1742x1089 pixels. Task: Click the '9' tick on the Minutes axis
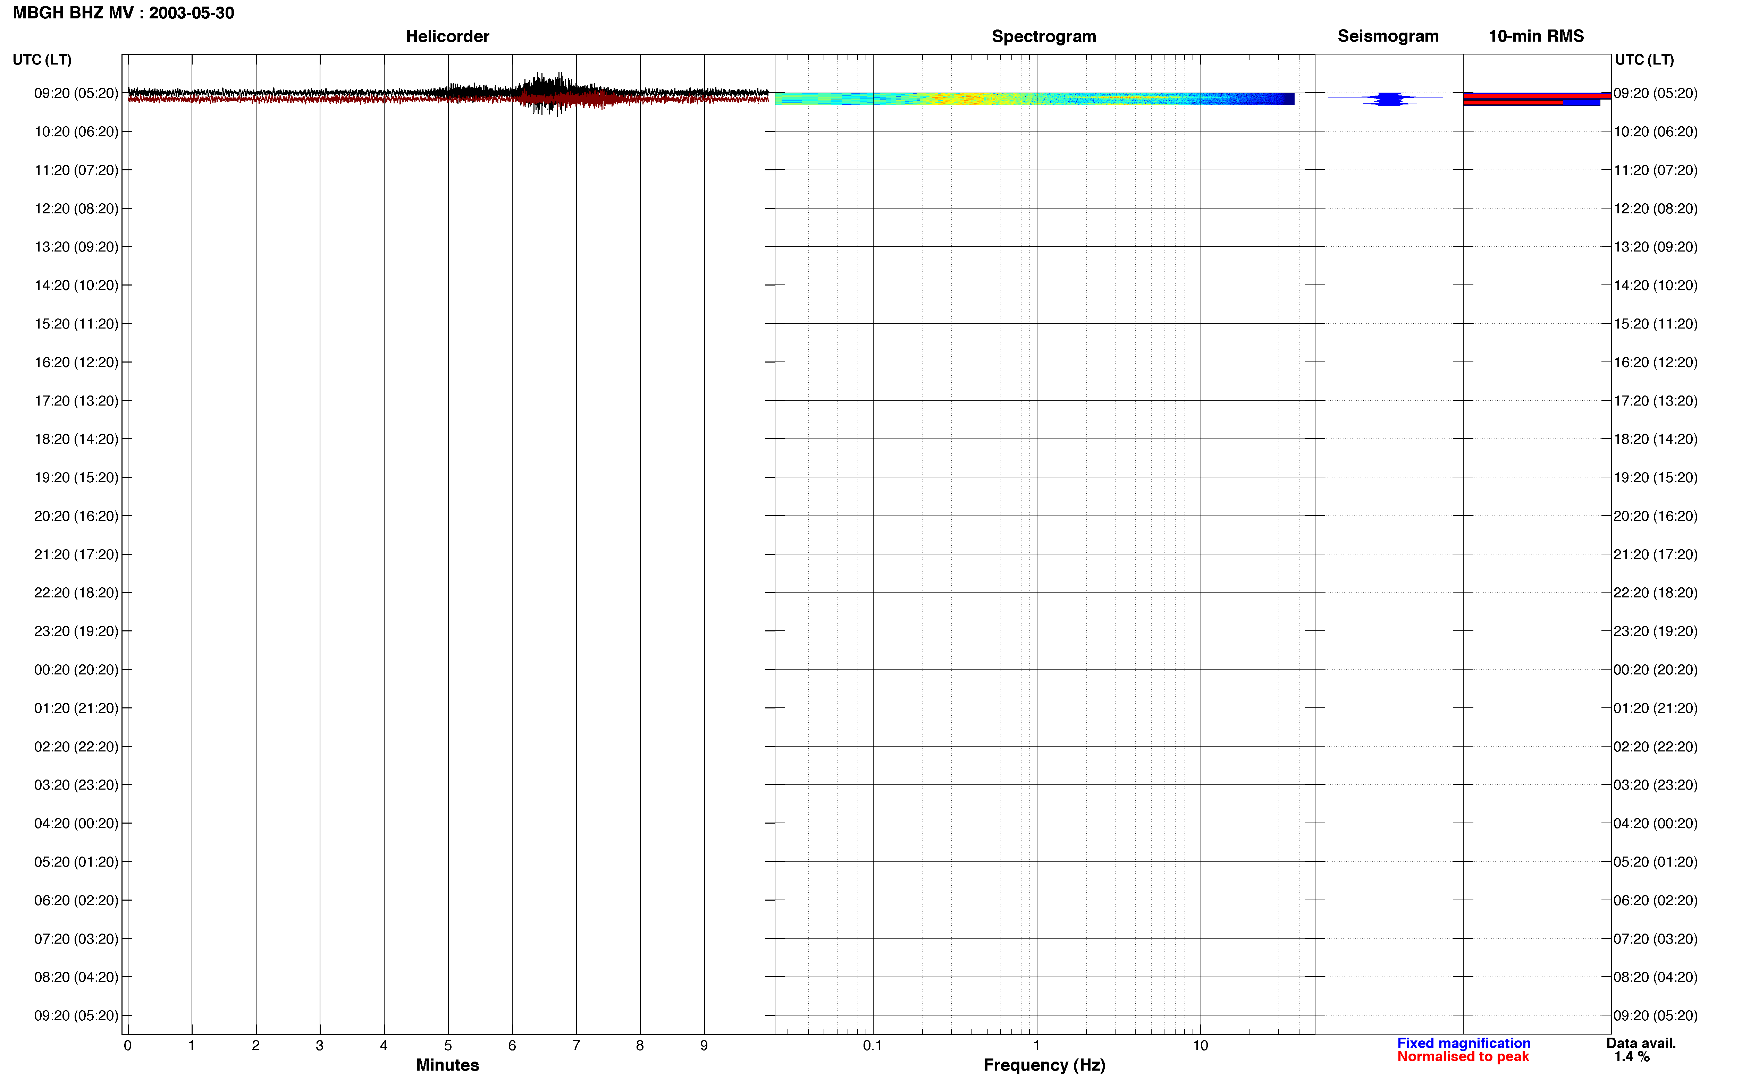coord(704,1046)
